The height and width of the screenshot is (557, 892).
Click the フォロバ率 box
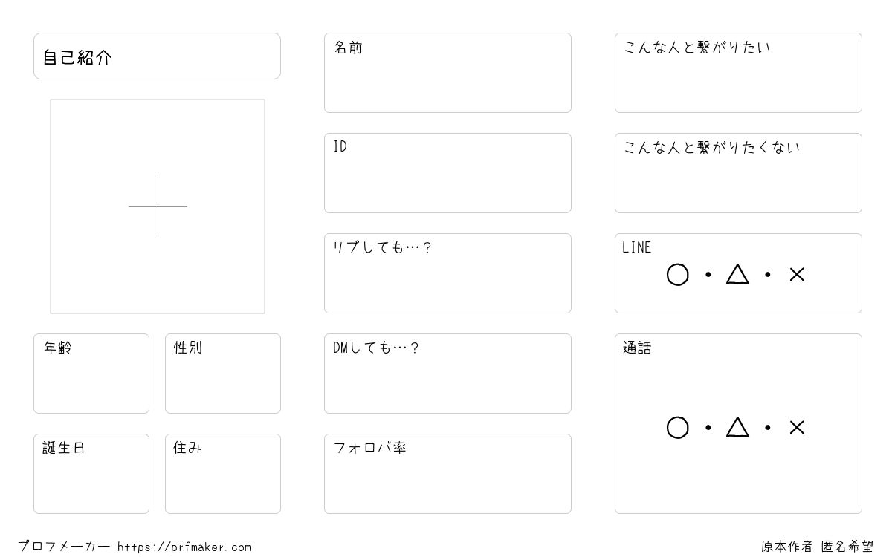tap(447, 474)
